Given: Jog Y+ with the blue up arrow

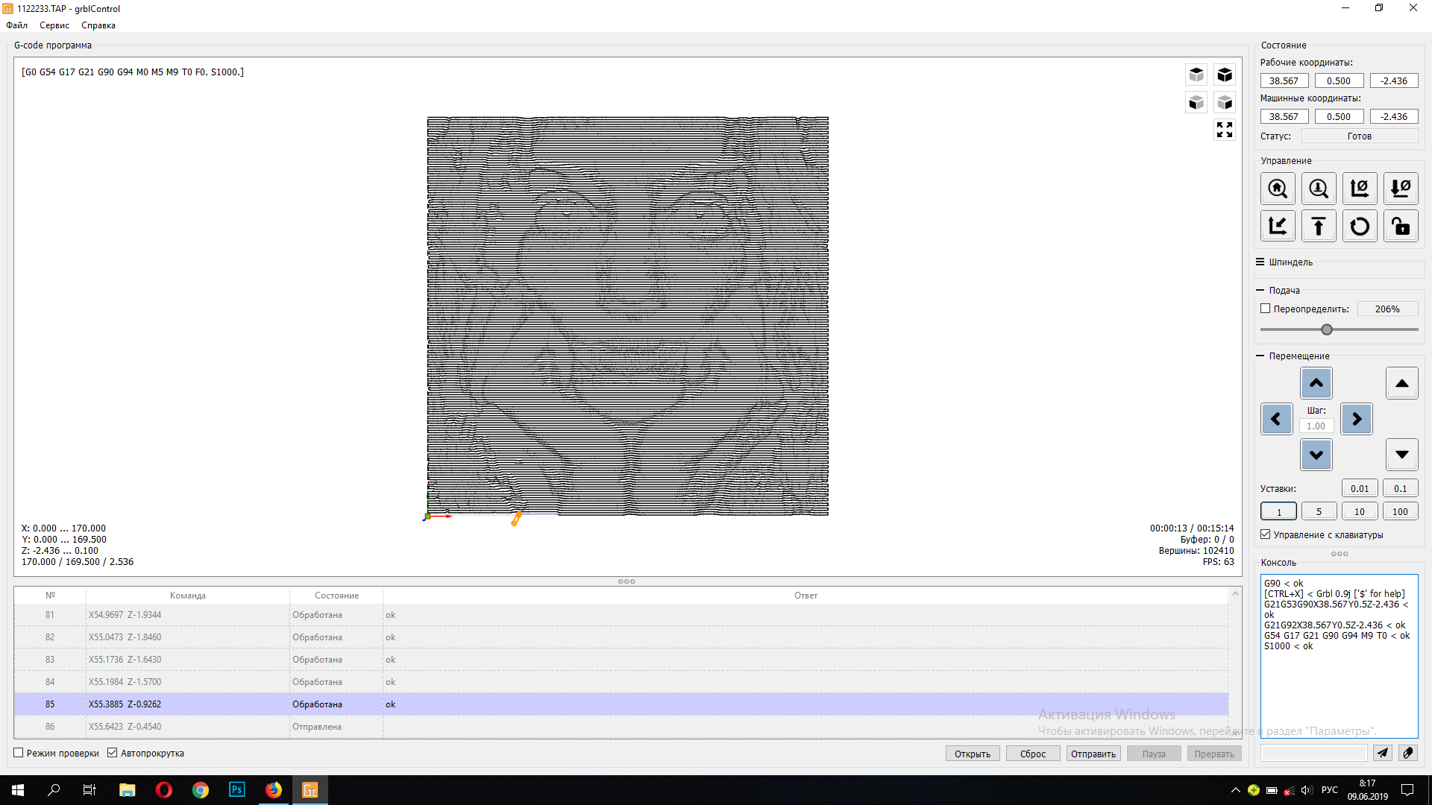Looking at the screenshot, I should pyautogui.click(x=1316, y=383).
